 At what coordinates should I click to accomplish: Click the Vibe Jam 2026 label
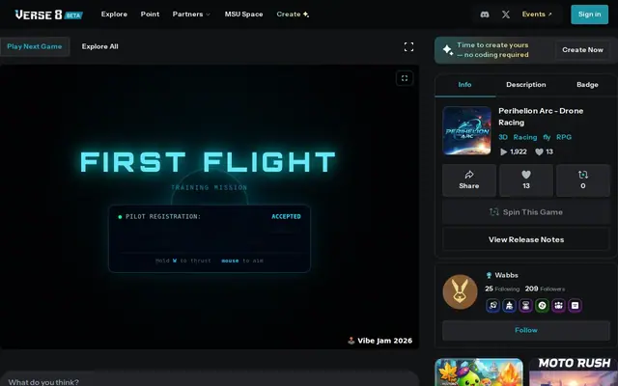384,341
